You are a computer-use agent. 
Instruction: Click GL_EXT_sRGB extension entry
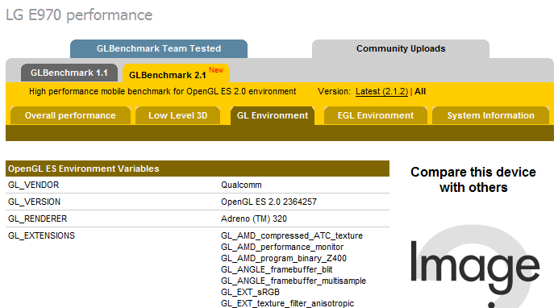pyautogui.click(x=250, y=292)
